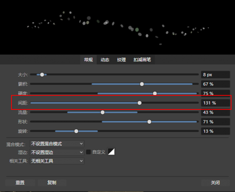Viewport: 235px width, 192px height.
Task: Click the 流量 slider handle
Action: pyautogui.click(x=103, y=112)
